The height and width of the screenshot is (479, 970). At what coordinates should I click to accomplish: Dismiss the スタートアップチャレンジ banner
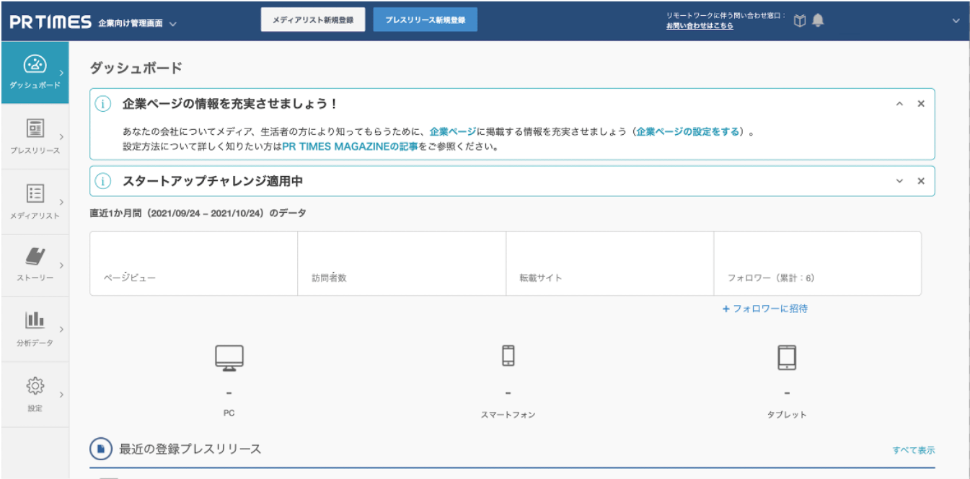(x=921, y=181)
